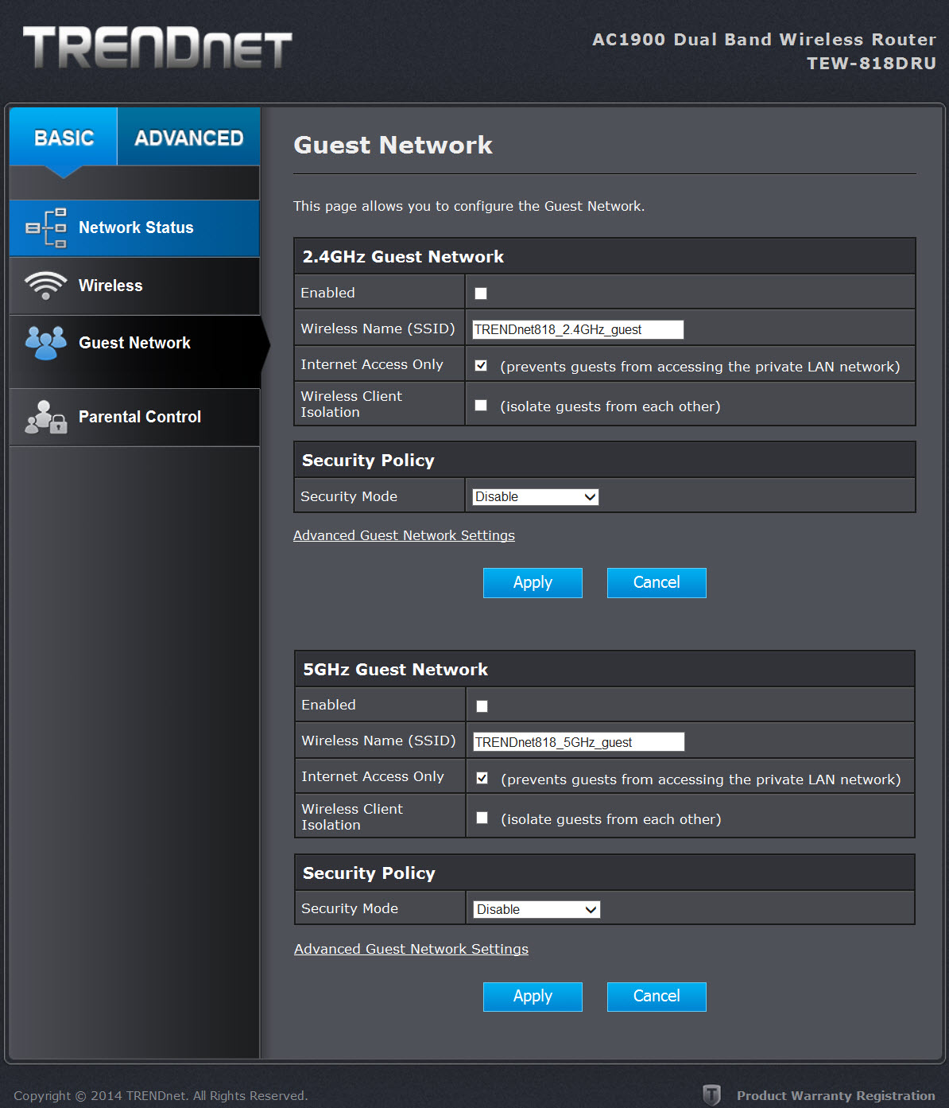Click the page description about configuring Guest Network

(x=469, y=206)
